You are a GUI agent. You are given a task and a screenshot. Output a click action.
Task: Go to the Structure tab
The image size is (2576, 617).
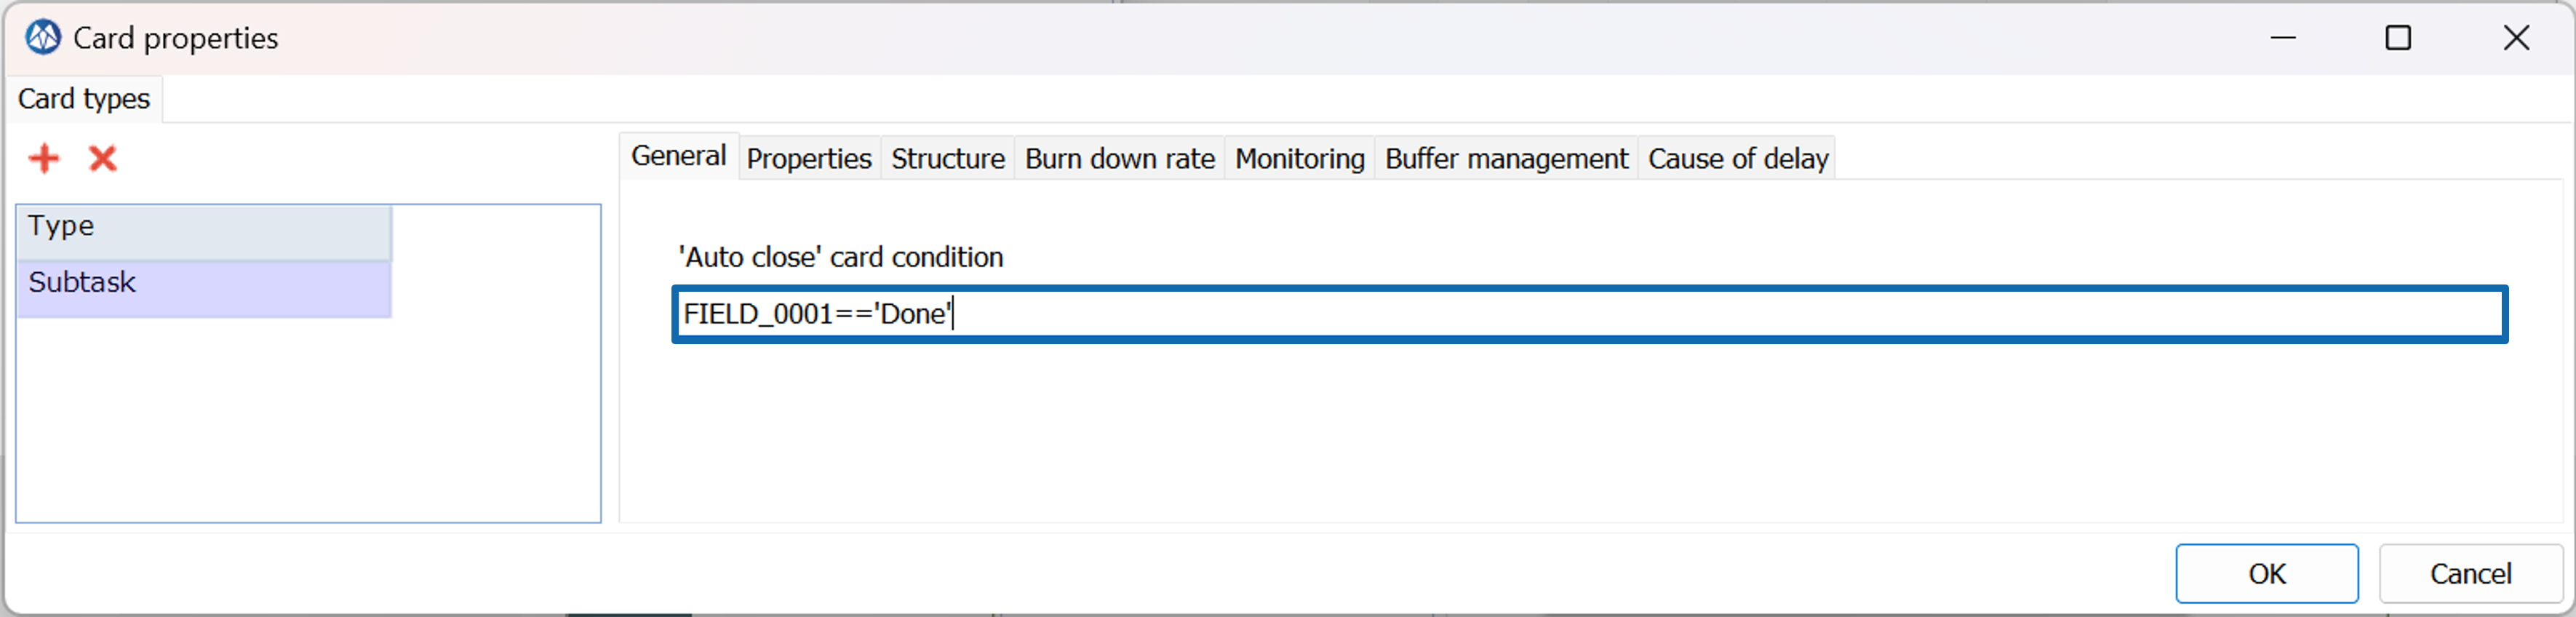(x=947, y=158)
